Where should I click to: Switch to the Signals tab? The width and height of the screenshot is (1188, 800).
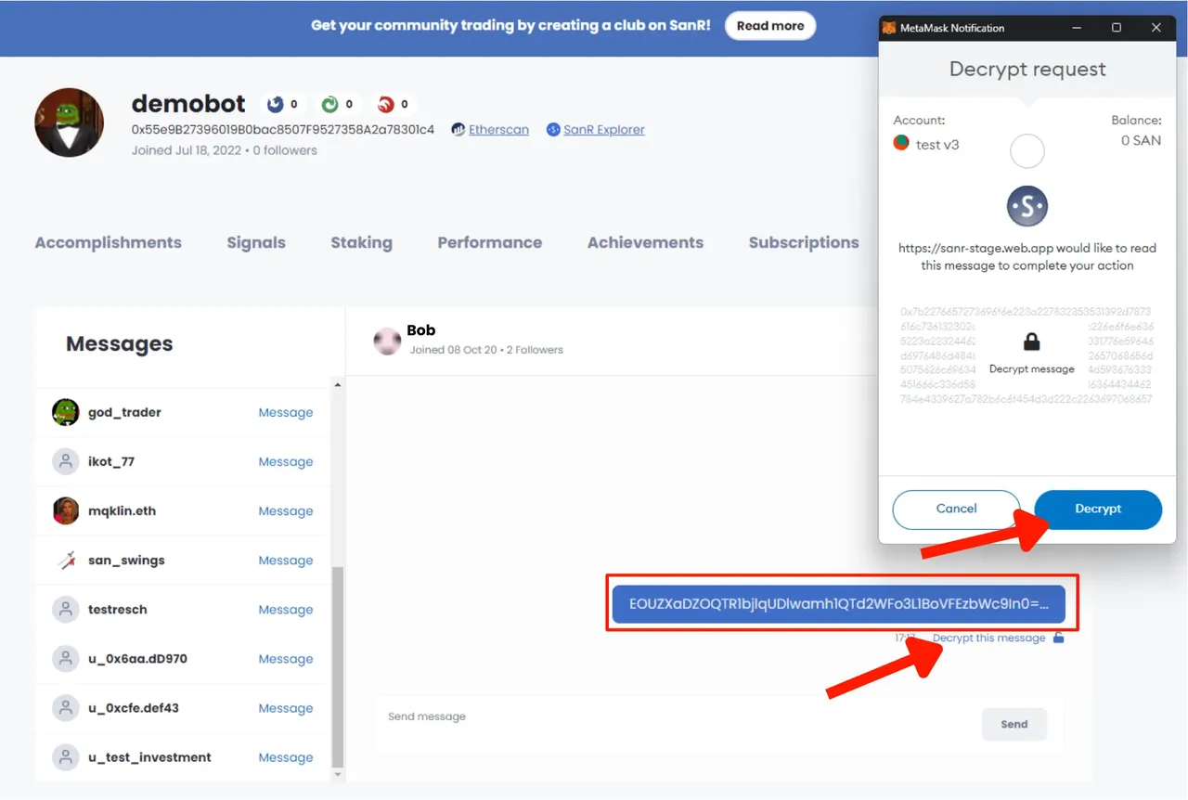pos(256,242)
